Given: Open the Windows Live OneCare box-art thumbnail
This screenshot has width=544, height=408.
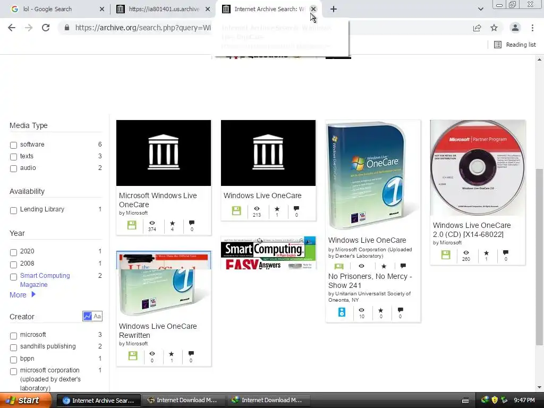Looking at the screenshot, I should click(372, 175).
